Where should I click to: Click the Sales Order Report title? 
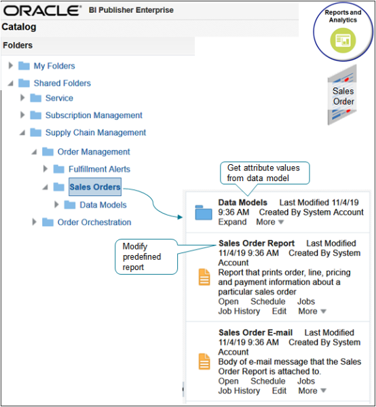pyautogui.click(x=257, y=244)
